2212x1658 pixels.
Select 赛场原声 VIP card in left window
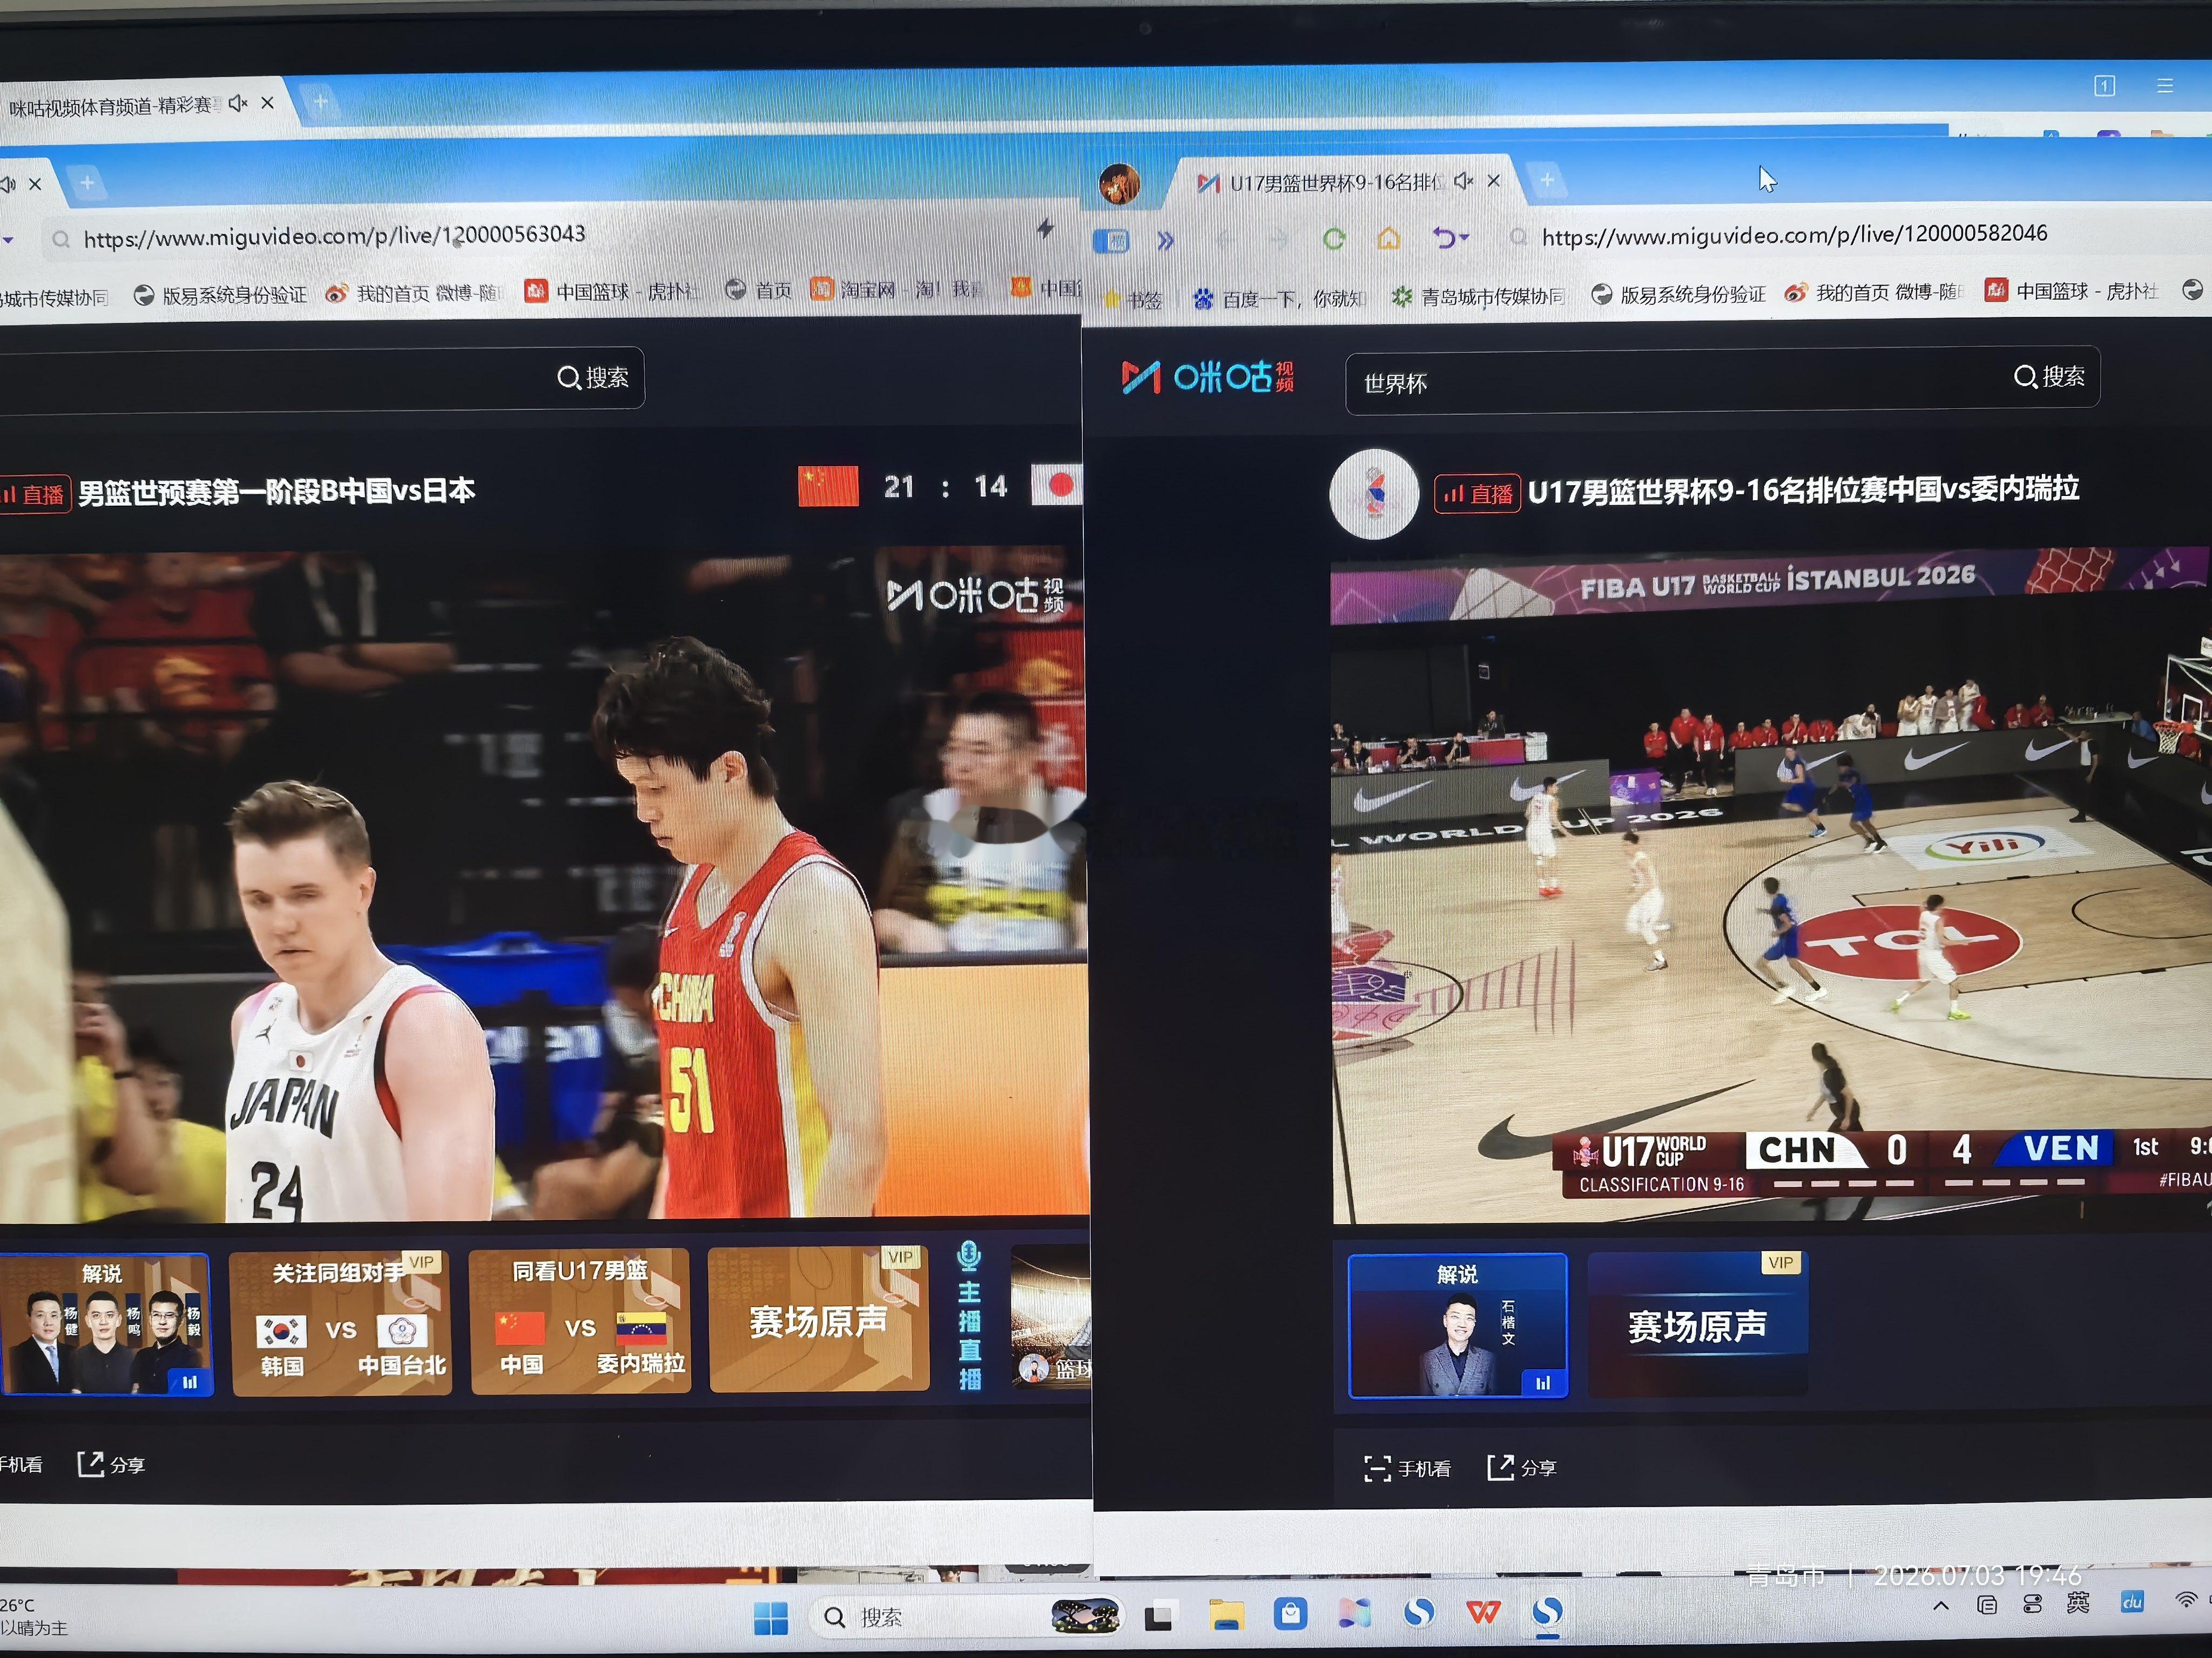click(x=819, y=1318)
